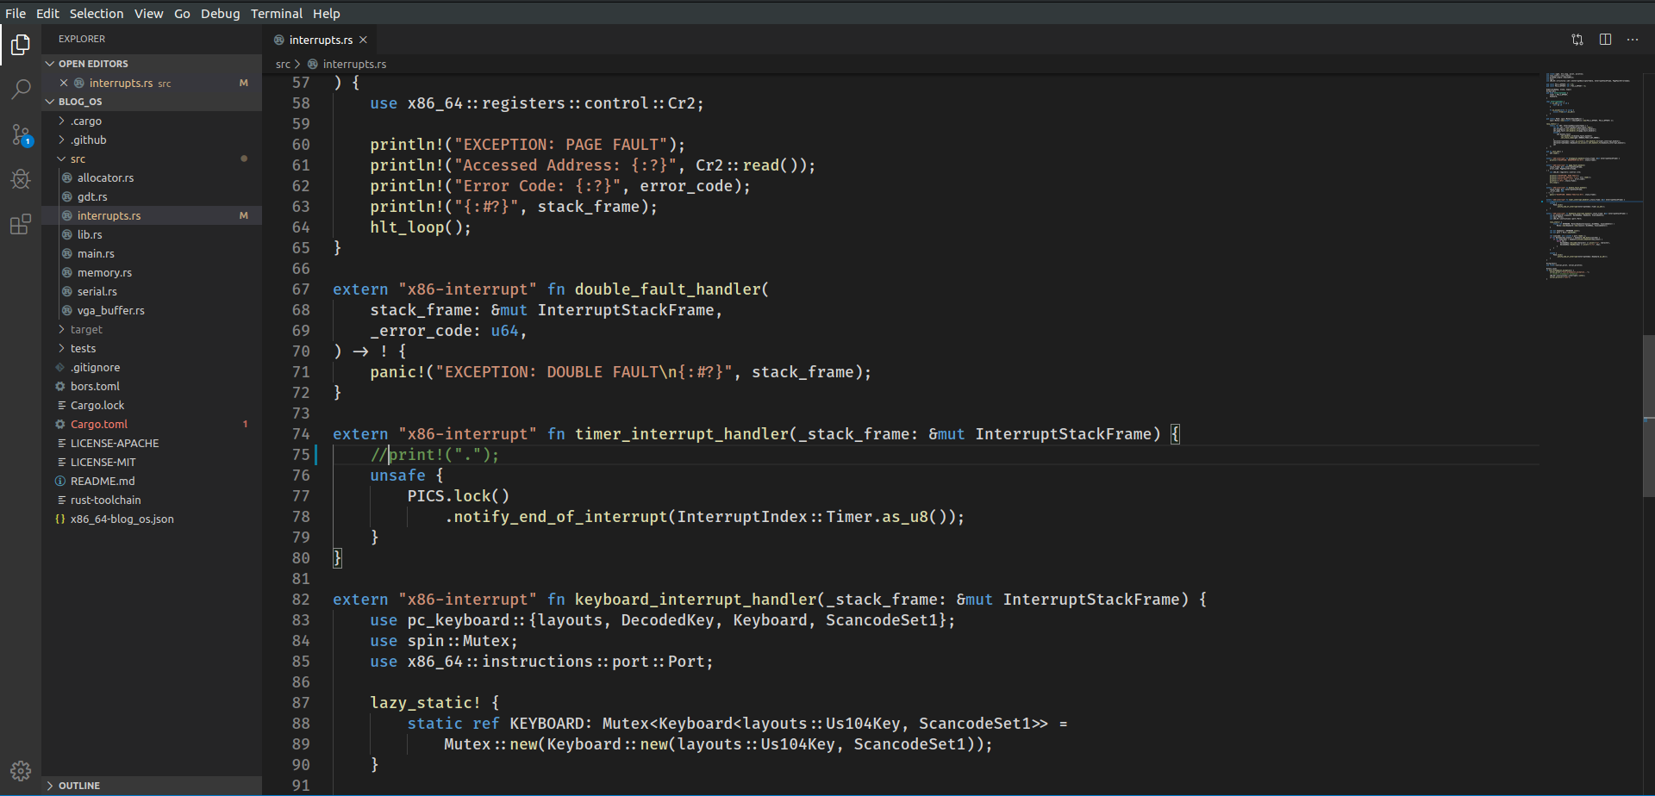Image resolution: width=1655 pixels, height=796 pixels.
Task: Expand the .github folder
Action: click(x=61, y=140)
